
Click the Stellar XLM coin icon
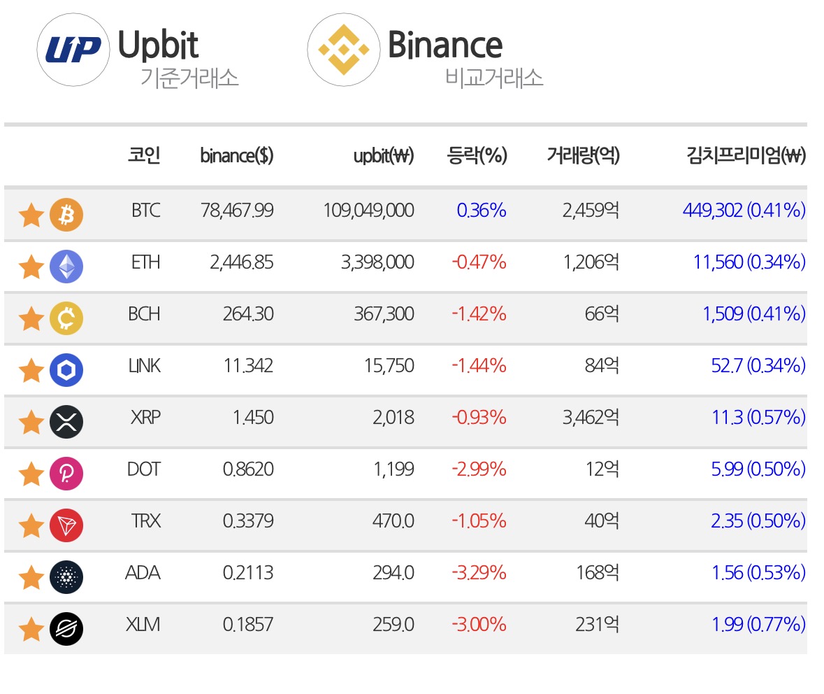(66, 629)
